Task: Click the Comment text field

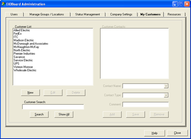Action: pyautogui.click(x=146, y=104)
